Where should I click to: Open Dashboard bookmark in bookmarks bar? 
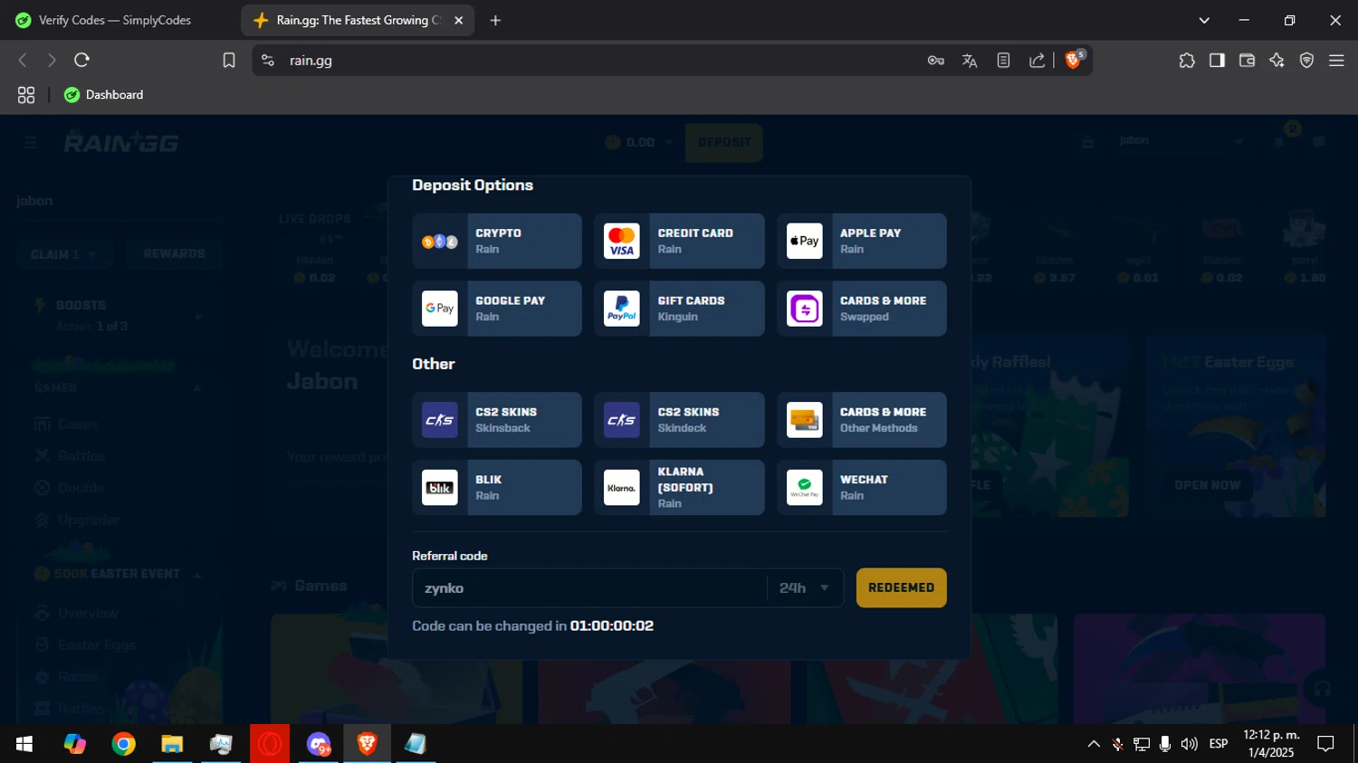pyautogui.click(x=104, y=94)
